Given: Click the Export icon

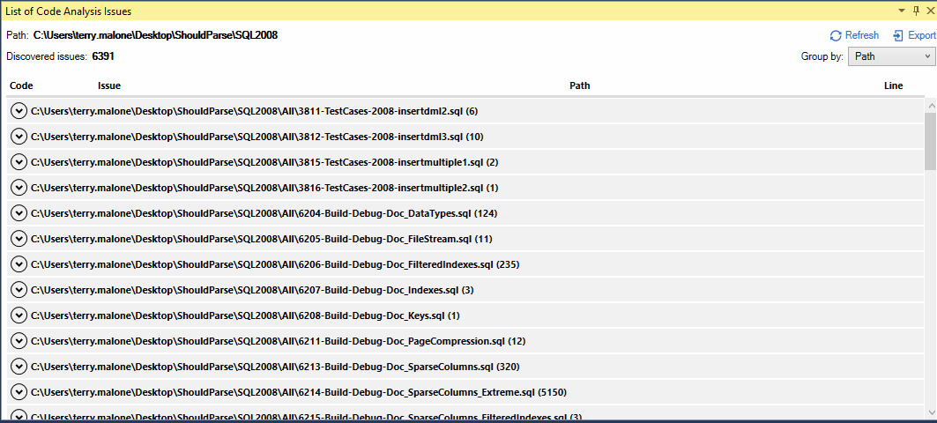Looking at the screenshot, I should [x=898, y=36].
